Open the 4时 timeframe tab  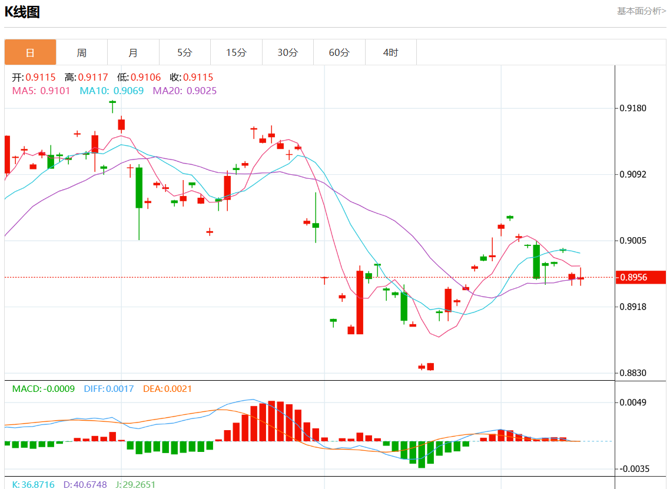pyautogui.click(x=390, y=52)
